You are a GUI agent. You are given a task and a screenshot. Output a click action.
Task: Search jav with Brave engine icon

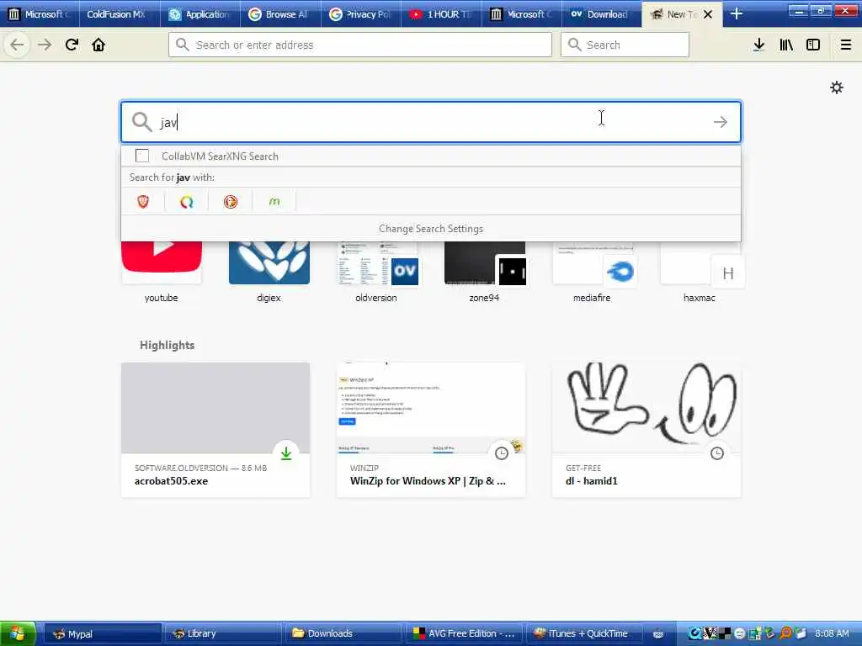pyautogui.click(x=143, y=202)
